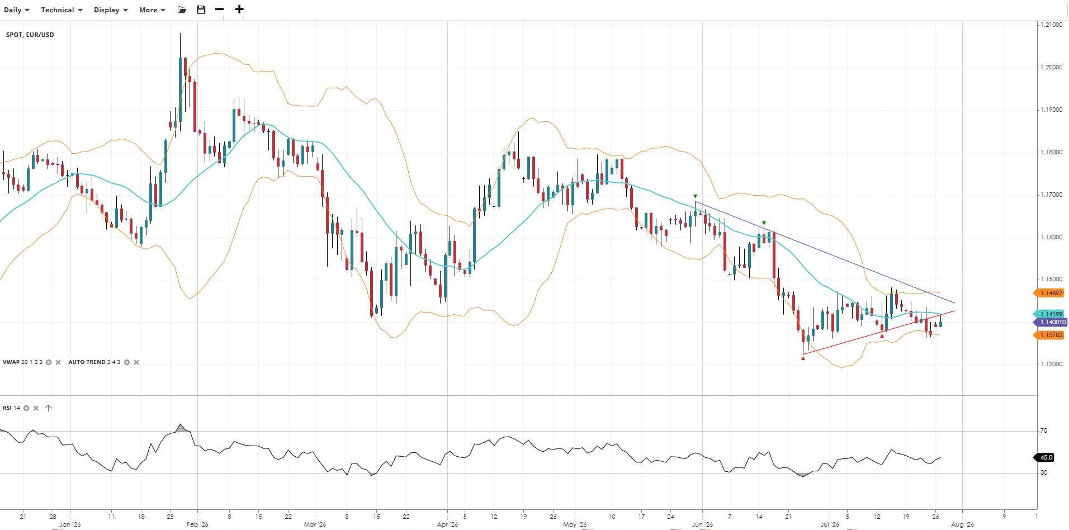The image size is (1069, 530).
Task: Click the VWAP 20 1 2 3 label
Action: (x=22, y=362)
